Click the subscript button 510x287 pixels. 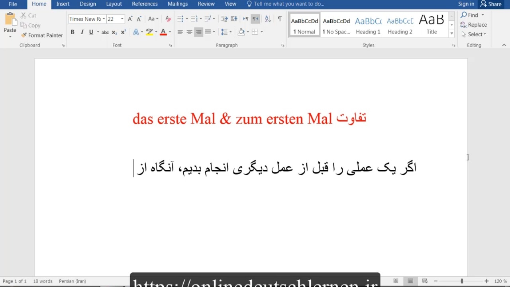(114, 32)
